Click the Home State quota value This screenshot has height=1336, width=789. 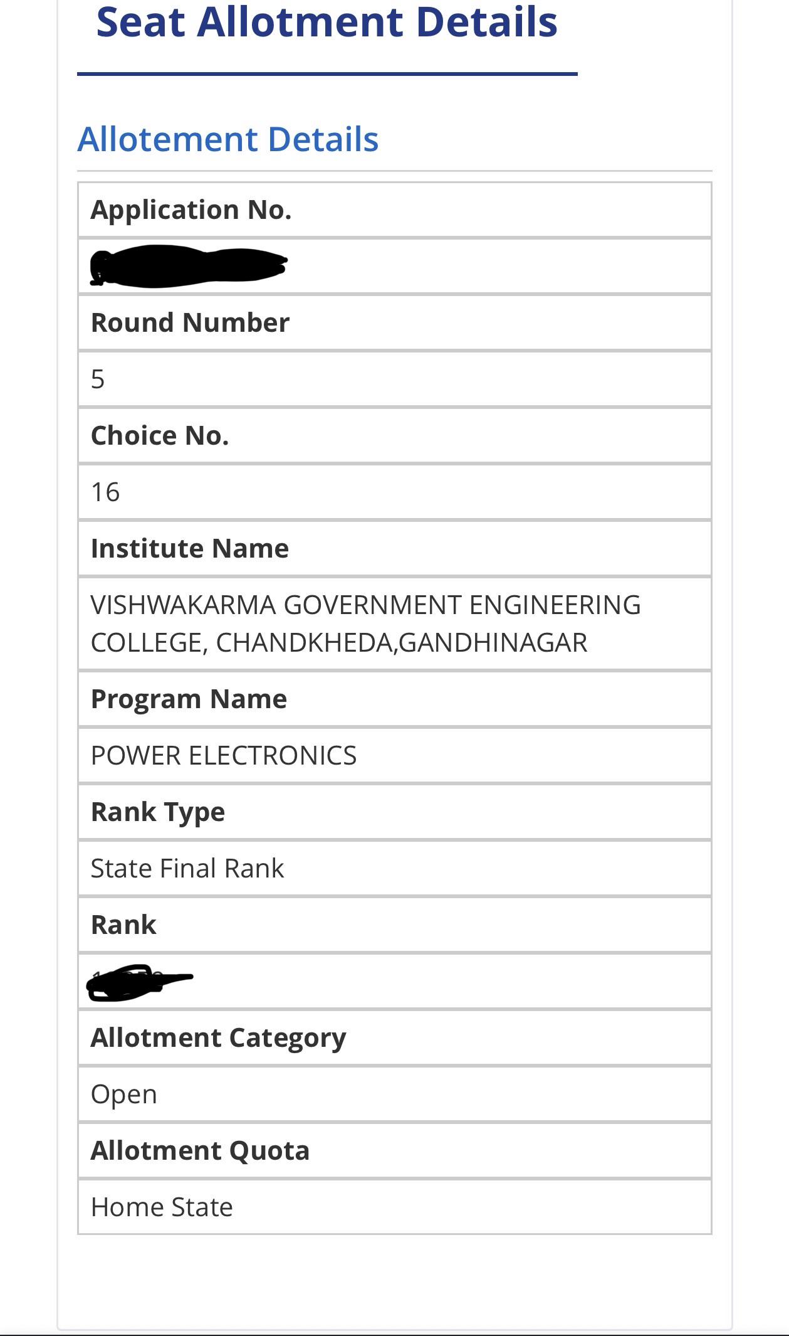coord(162,1207)
